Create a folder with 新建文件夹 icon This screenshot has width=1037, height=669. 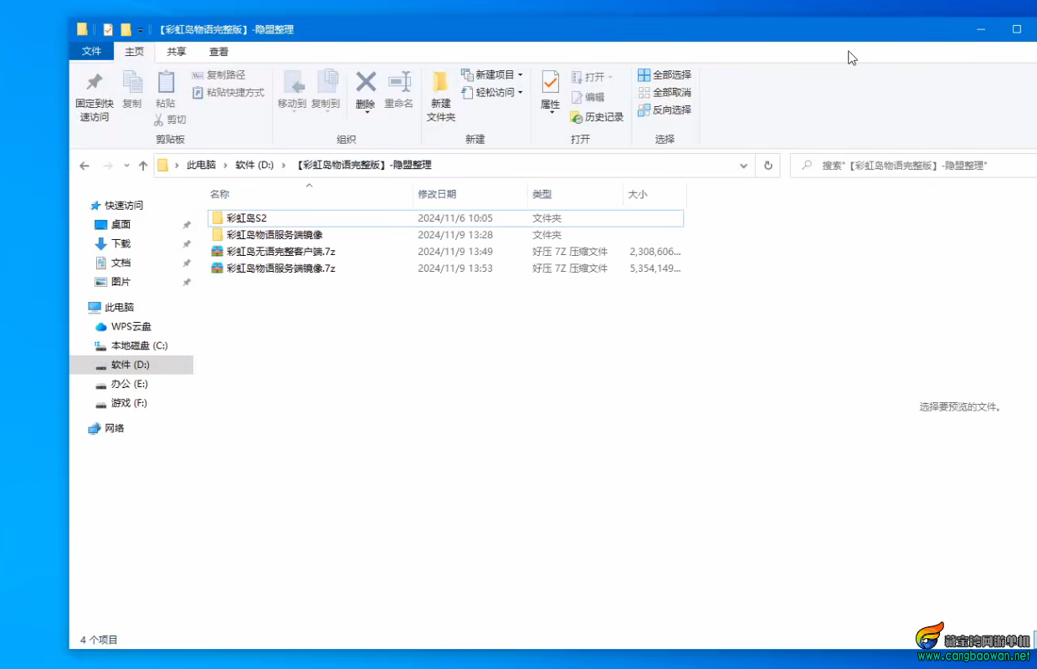[440, 94]
